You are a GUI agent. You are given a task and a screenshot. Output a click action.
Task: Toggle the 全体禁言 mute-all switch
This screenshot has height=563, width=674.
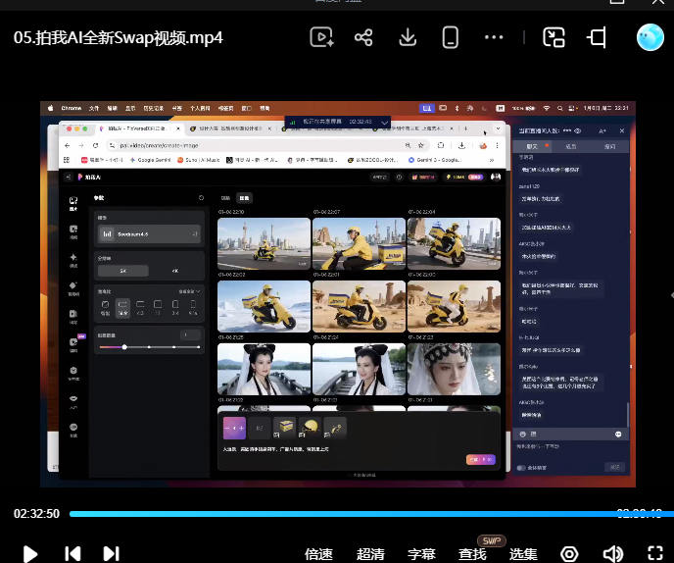521,468
